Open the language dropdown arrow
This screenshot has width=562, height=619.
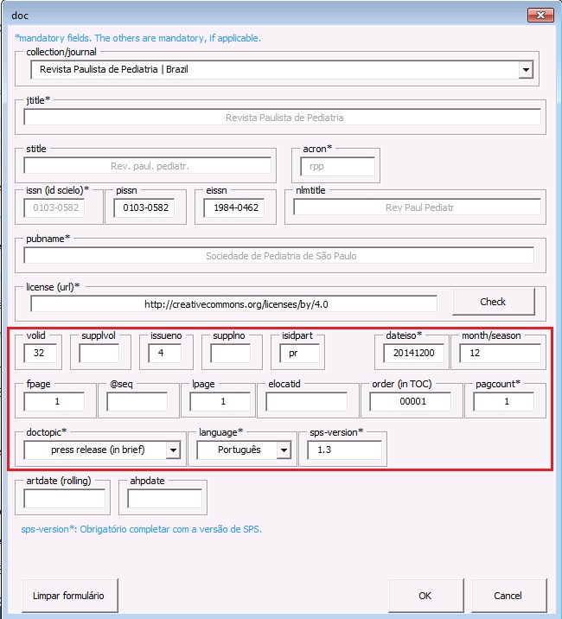(283, 450)
